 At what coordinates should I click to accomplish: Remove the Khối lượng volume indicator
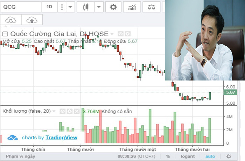(x=77, y=111)
